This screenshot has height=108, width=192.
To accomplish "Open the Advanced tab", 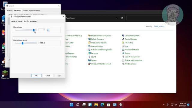I will [x=33, y=21].
